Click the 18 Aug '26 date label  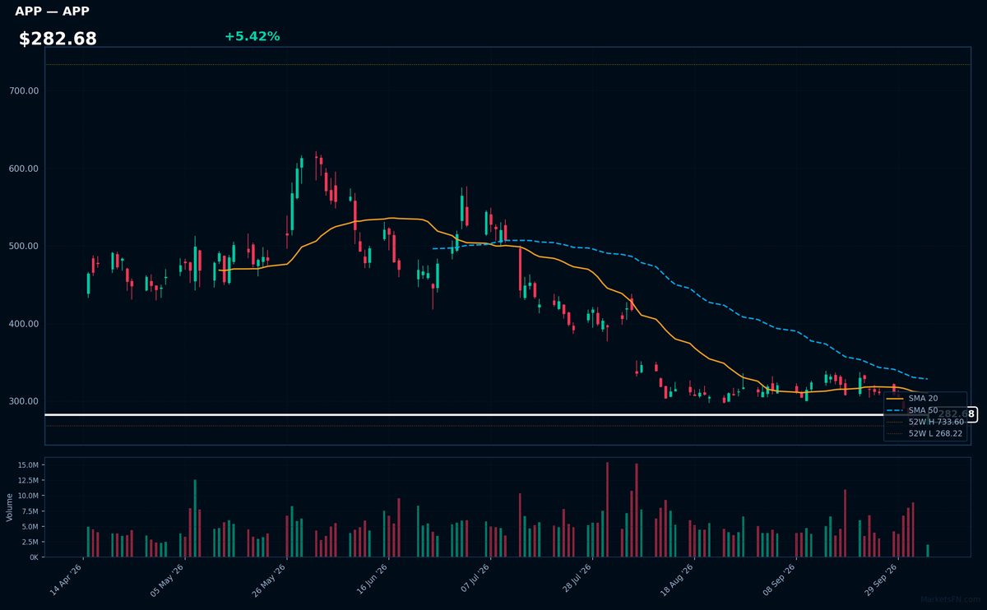pos(677,580)
